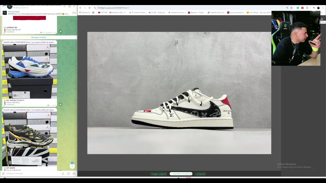Open the Chrome profile avatar
Screen dimensions: 326x183
[318, 8]
